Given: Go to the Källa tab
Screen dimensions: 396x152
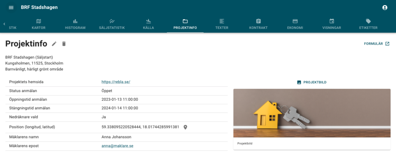Looking at the screenshot, I should 148,24.
